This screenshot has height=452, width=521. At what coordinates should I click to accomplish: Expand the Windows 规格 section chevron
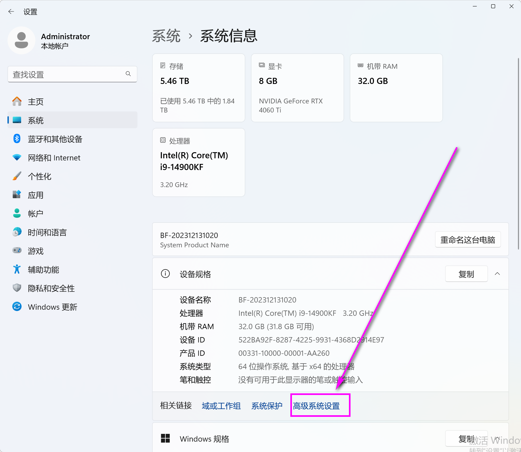point(497,439)
